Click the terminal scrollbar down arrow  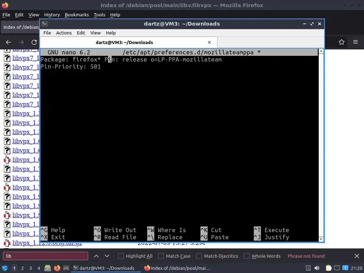tap(321, 239)
